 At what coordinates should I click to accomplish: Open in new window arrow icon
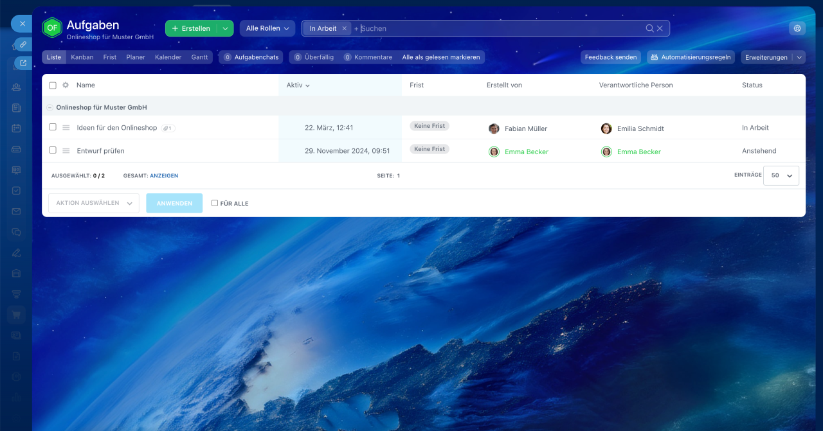click(23, 63)
